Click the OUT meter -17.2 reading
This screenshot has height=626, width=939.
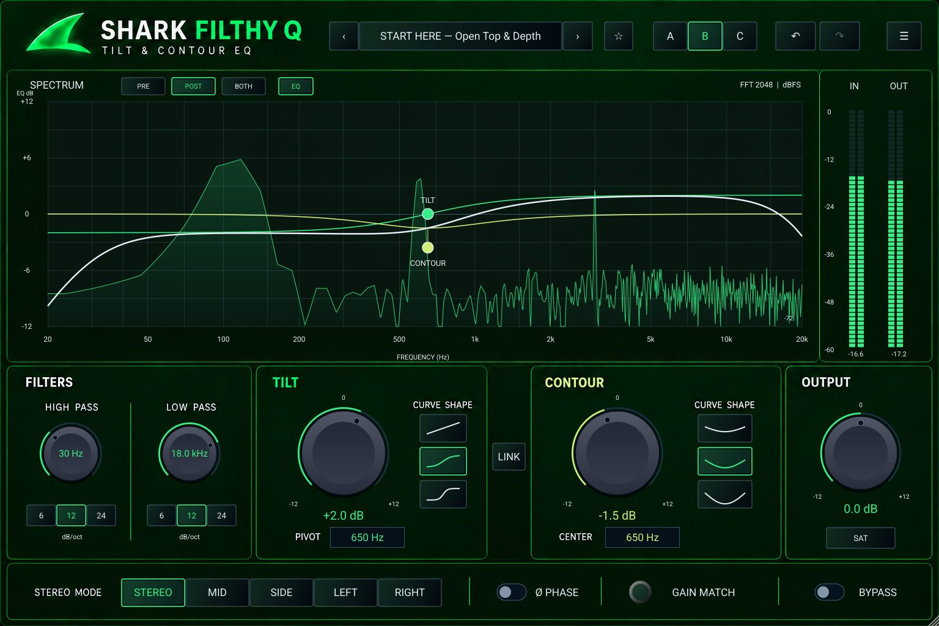899,354
